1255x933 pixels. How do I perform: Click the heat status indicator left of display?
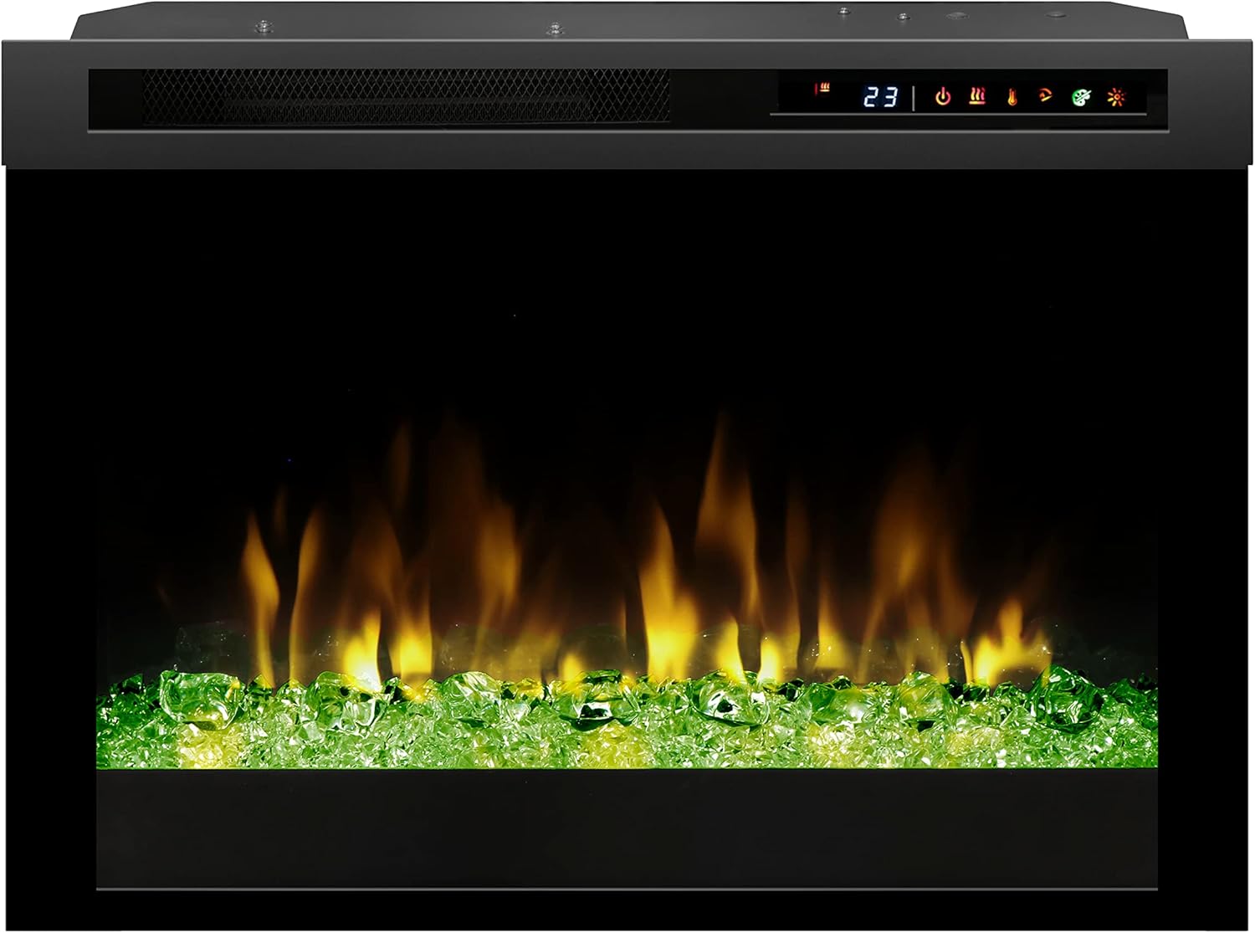coord(823,89)
